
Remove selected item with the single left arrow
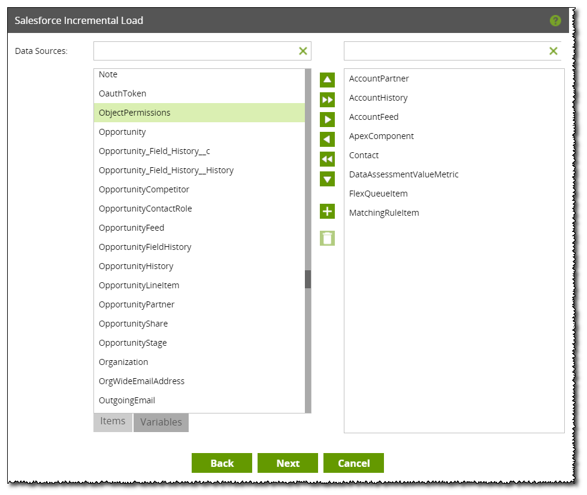(327, 139)
